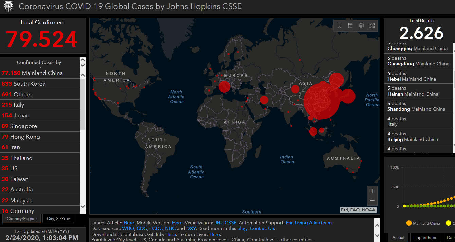Select South Korea in confirmed list
Image resolution: width=455 pixels, height=242 pixels.
(x=40, y=84)
